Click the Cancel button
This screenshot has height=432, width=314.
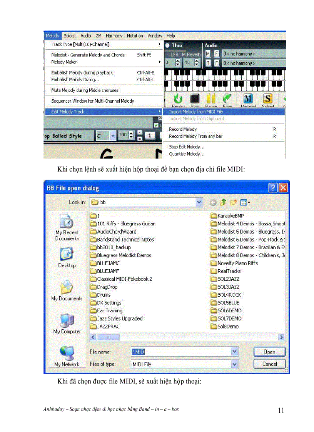tap(269, 364)
